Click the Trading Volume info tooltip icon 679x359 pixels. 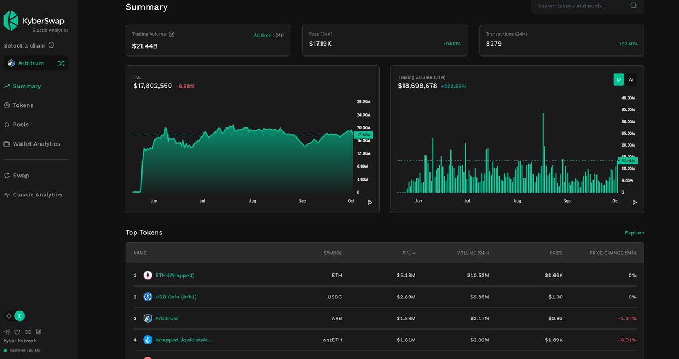[171, 35]
